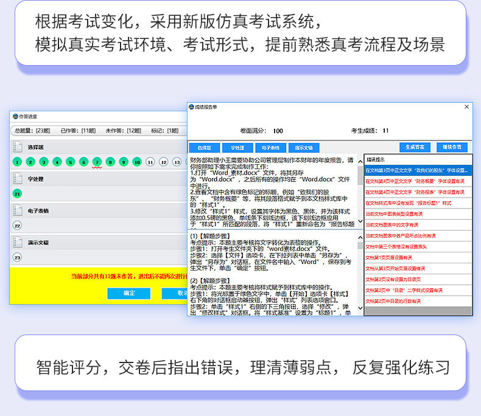This screenshot has height=416, width=481.
Task: Confirm with the 确定 button
Action: (x=129, y=293)
